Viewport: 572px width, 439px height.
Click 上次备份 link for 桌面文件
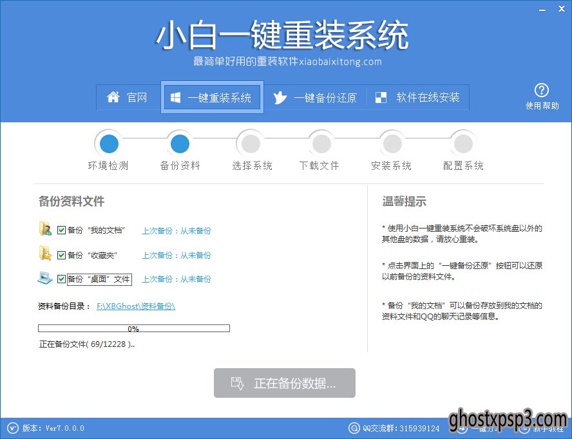[x=176, y=279]
